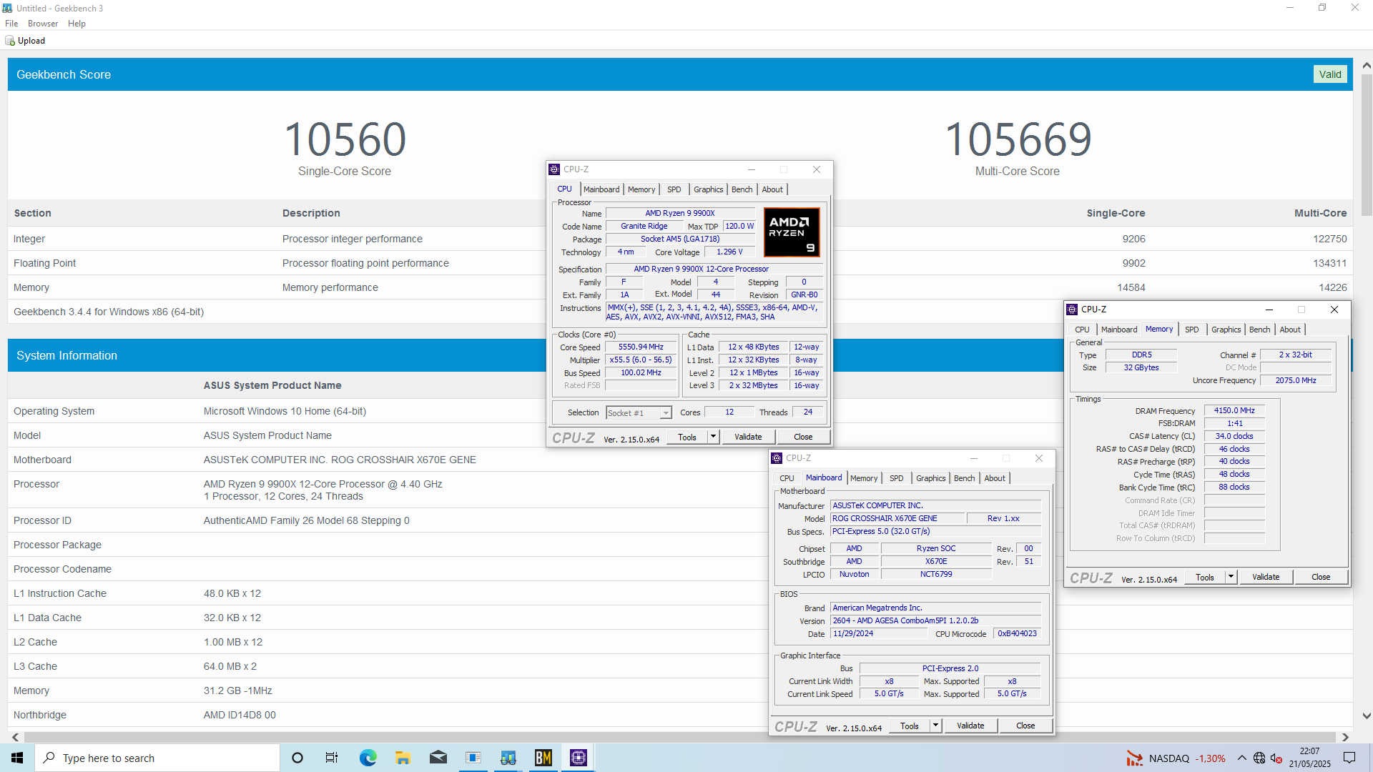Click Close button in the CPU-tab window

click(x=803, y=437)
